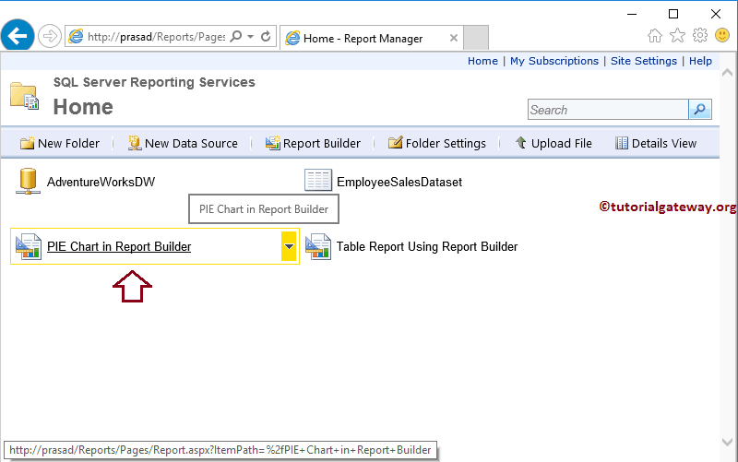The height and width of the screenshot is (462, 738).
Task: Open Site Settings link
Action: point(644,61)
